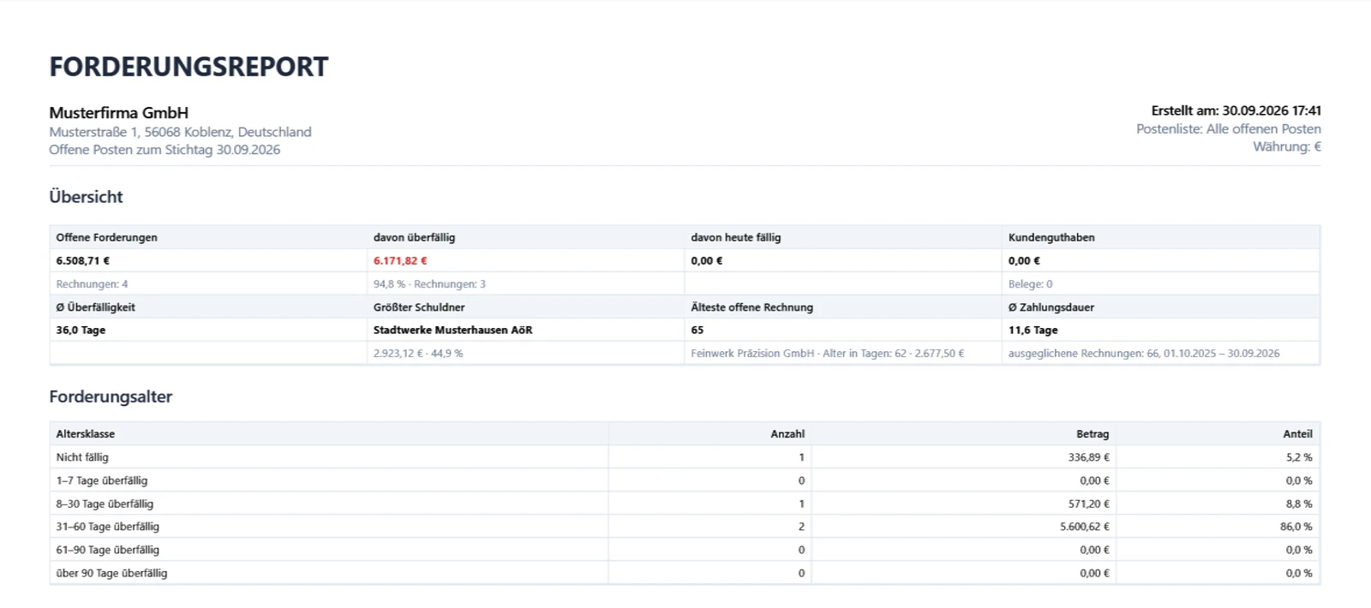Click the Kundenguthaben label
This screenshot has width=1371, height=608.
[x=1051, y=237]
